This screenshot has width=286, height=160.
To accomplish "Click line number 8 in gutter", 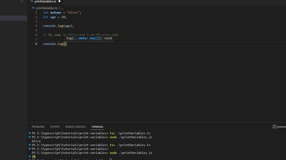I will tap(36, 44).
